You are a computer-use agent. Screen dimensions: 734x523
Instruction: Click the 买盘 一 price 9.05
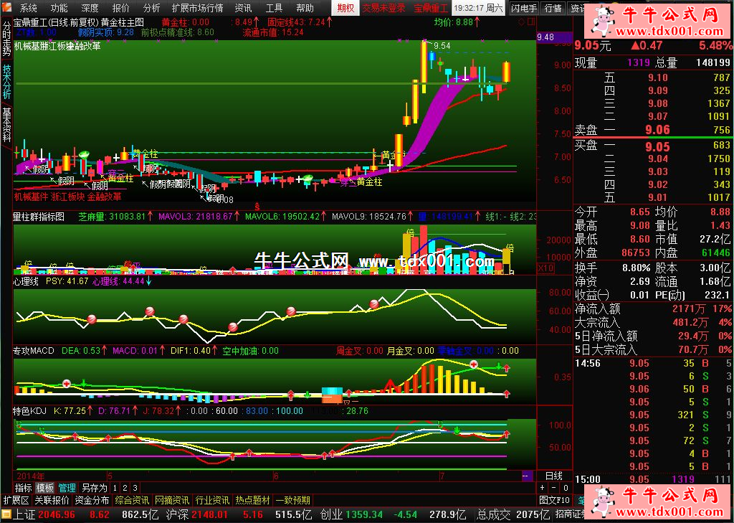657,146
